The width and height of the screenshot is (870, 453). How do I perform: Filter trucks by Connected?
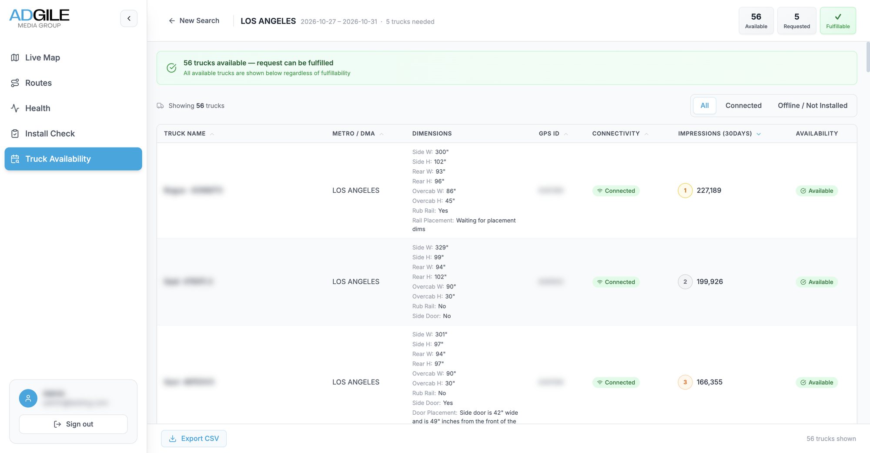pyautogui.click(x=743, y=106)
